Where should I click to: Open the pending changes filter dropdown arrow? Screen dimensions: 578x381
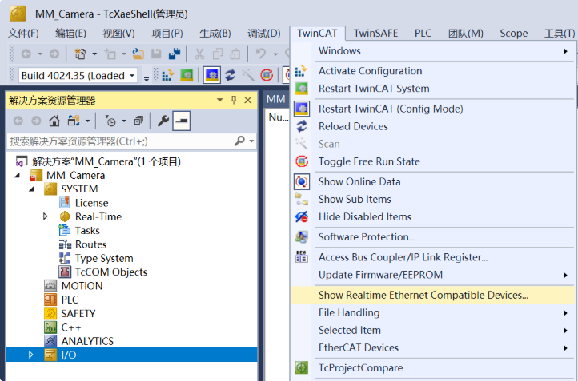pyautogui.click(x=124, y=121)
